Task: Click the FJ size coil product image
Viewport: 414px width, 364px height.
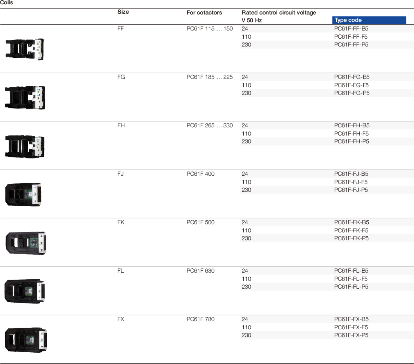Action: pos(23,194)
